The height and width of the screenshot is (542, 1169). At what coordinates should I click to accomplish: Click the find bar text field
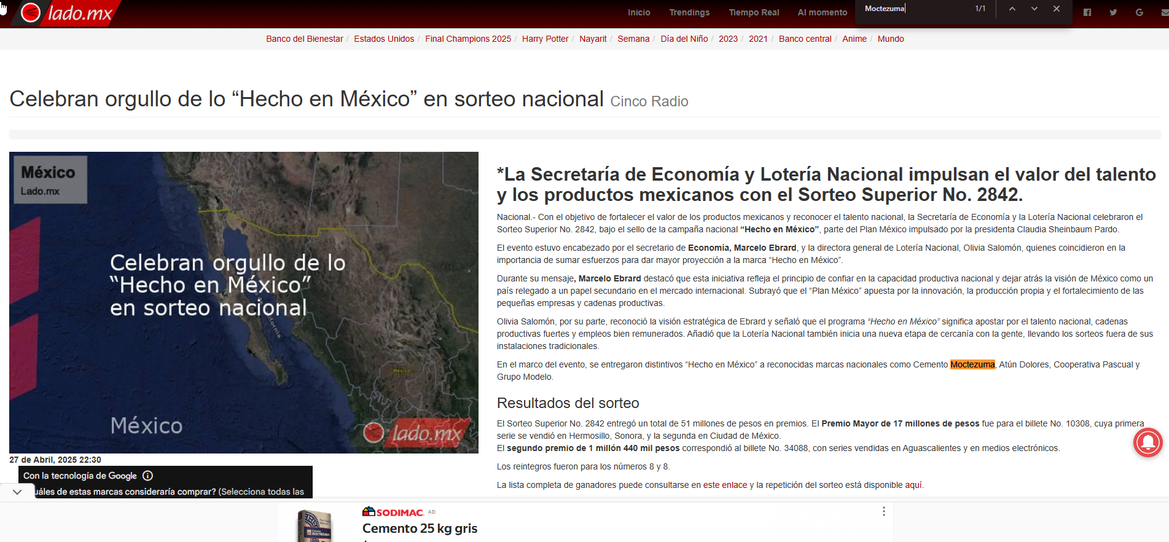pos(915,9)
